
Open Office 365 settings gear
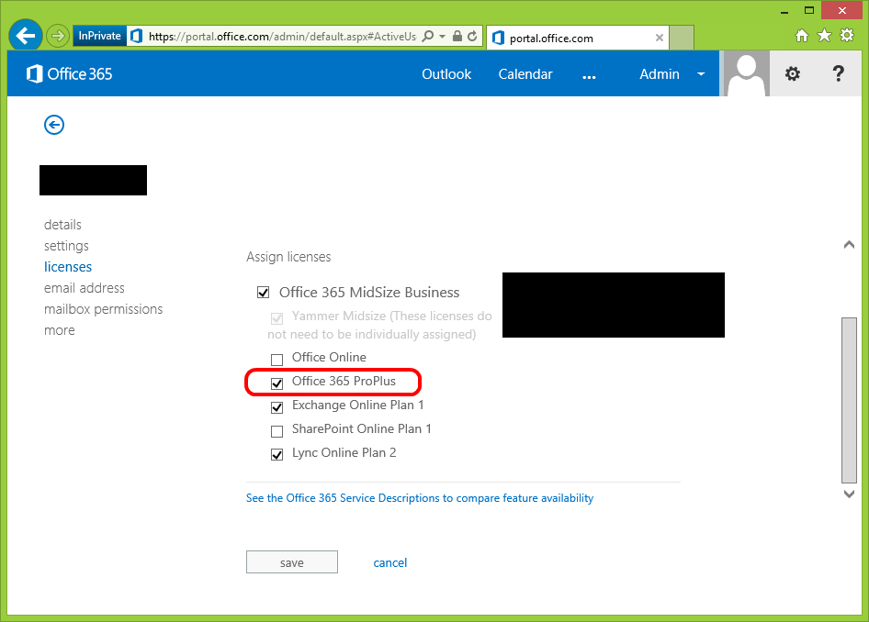(793, 73)
